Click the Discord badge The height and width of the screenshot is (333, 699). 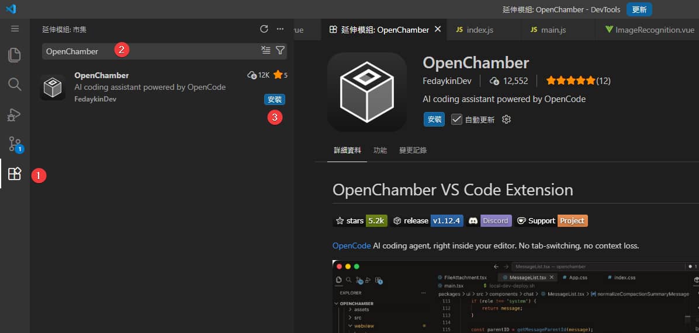point(489,220)
